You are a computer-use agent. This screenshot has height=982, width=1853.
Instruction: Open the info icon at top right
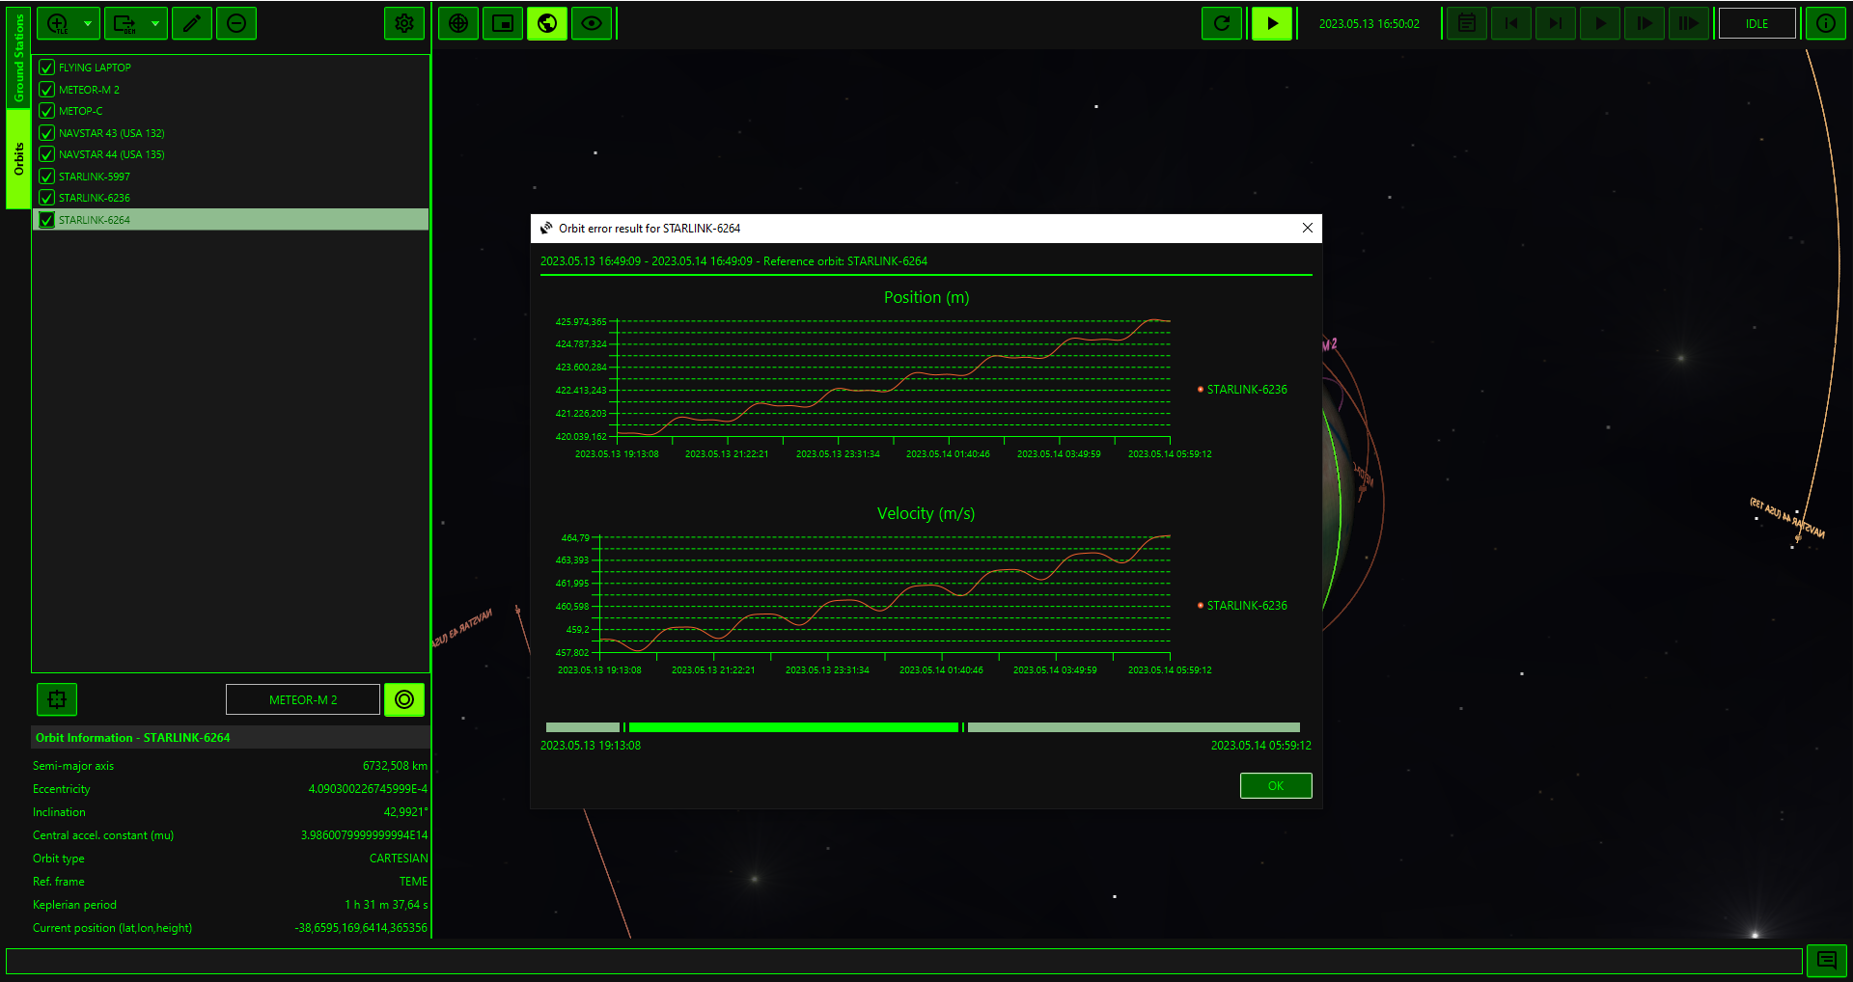(x=1826, y=23)
